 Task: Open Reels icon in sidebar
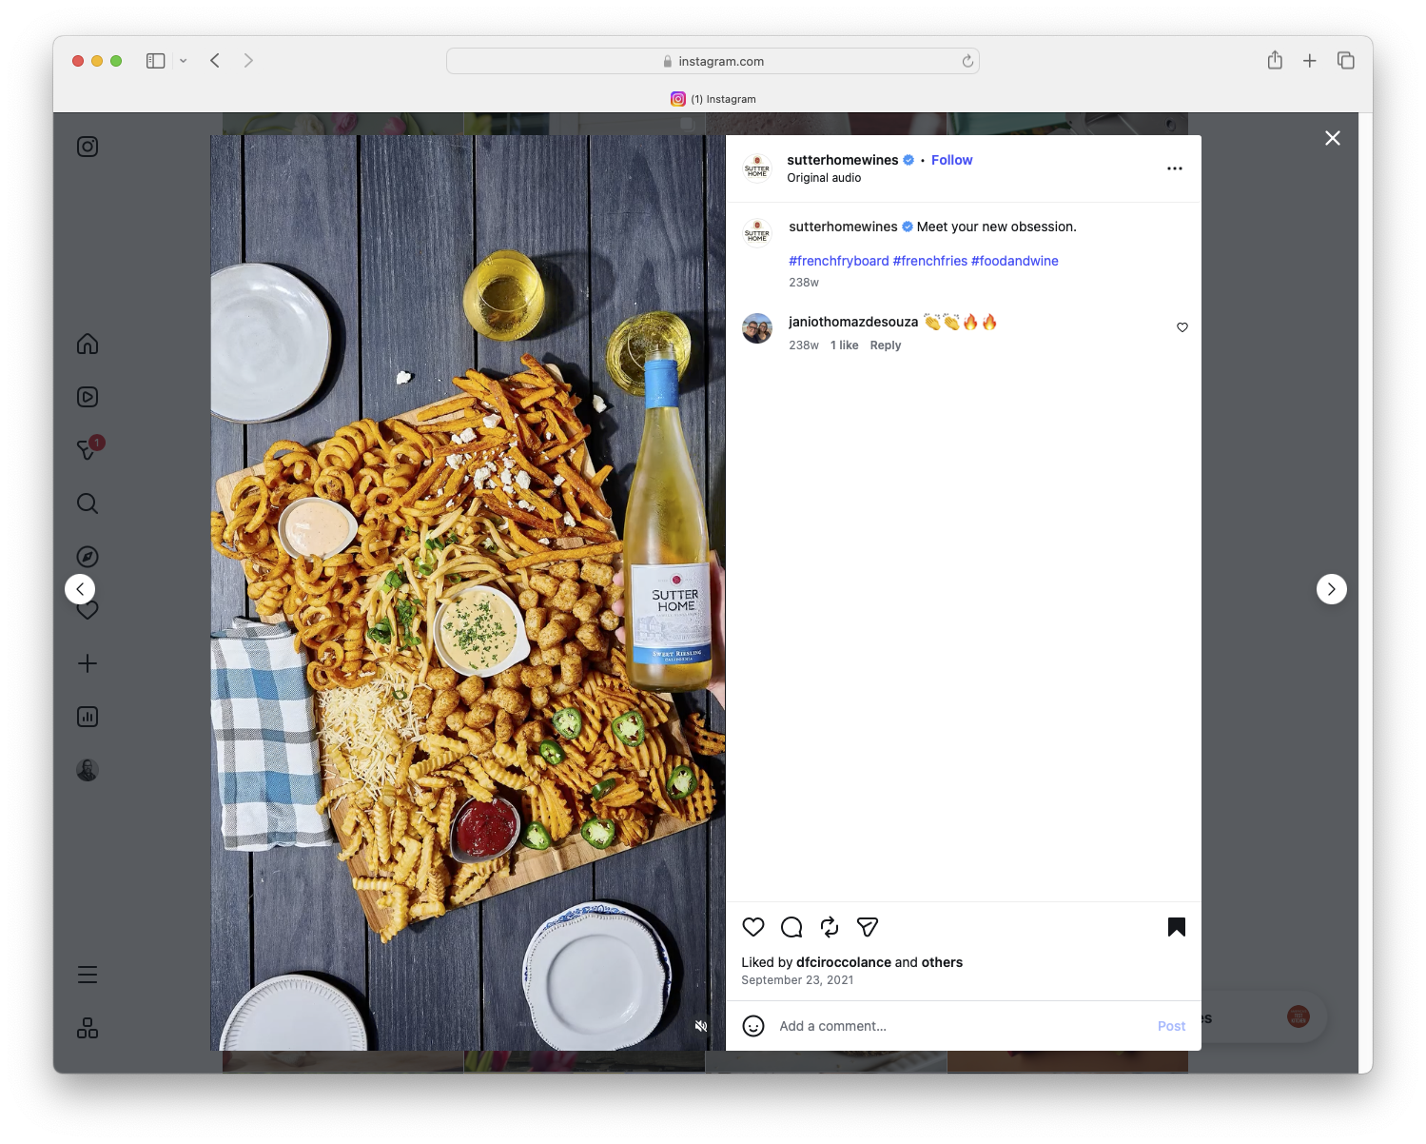pos(88,397)
